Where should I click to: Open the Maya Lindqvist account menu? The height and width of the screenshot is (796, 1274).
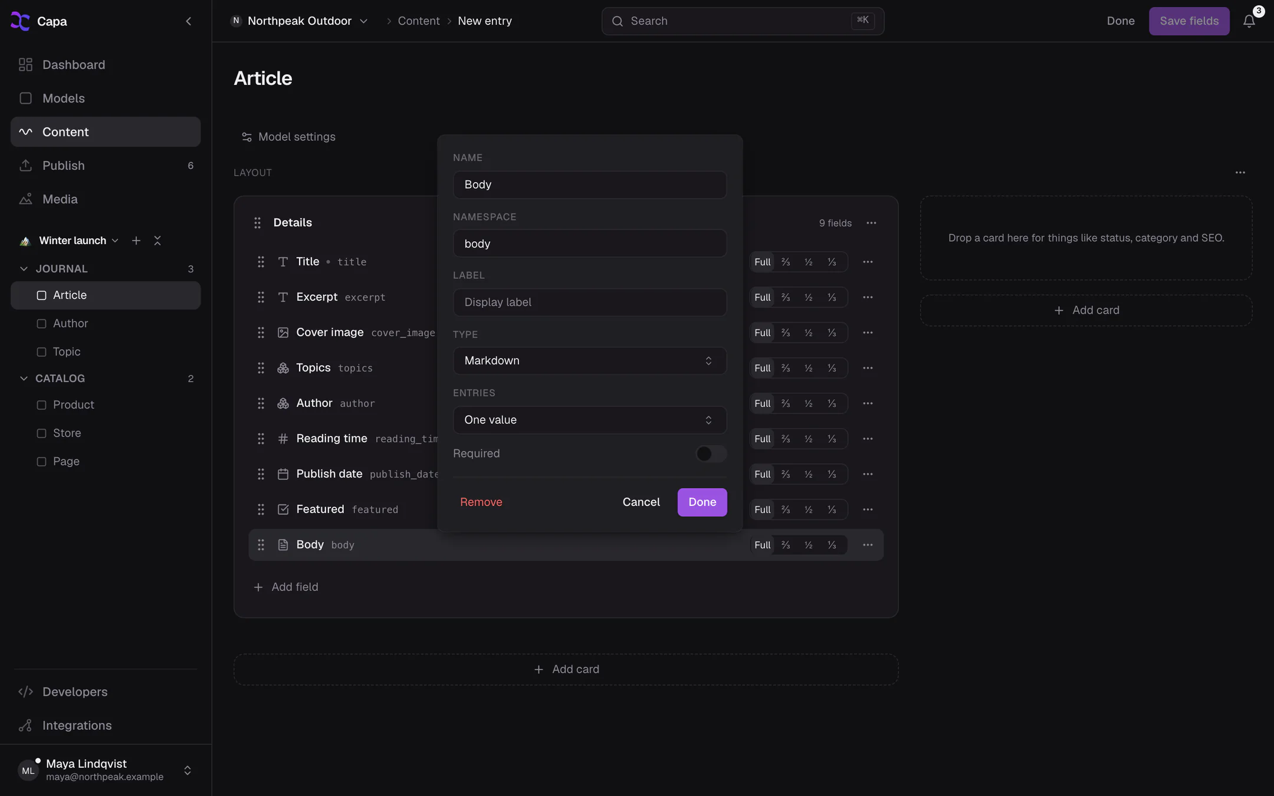(106, 770)
